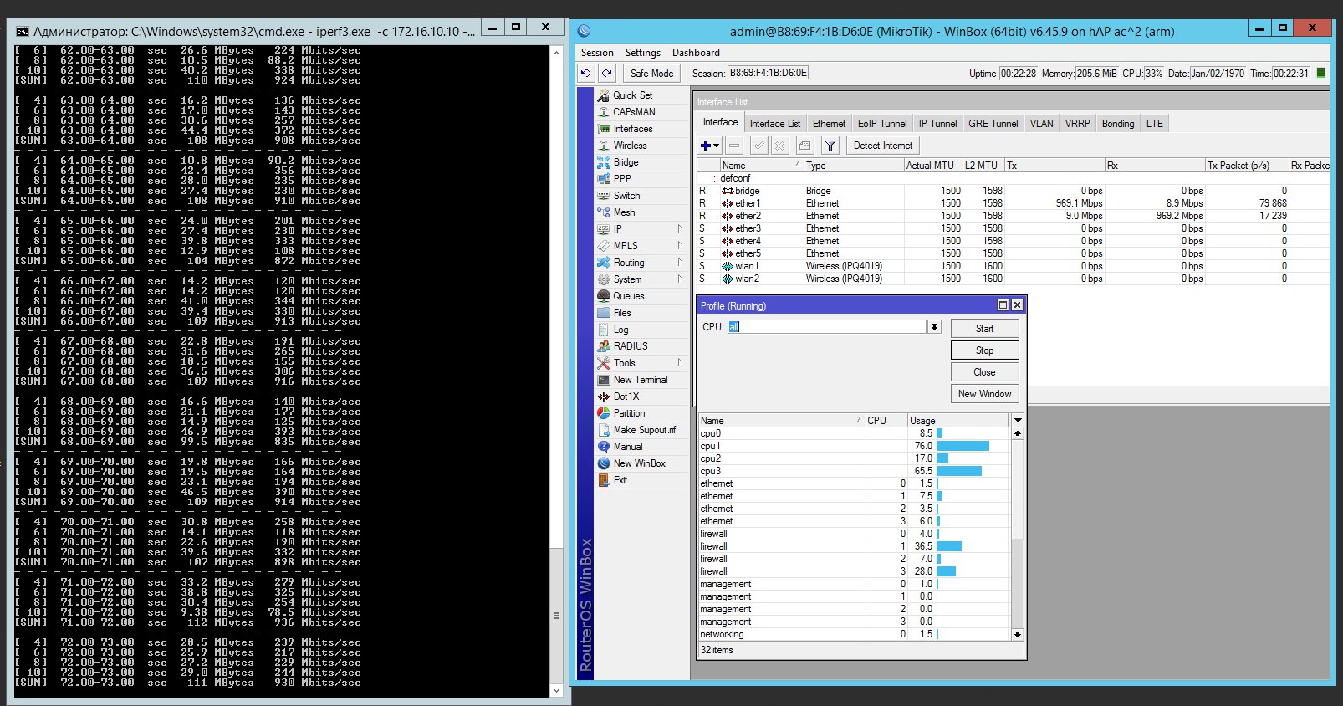
Task: Switch to the VRRP tab
Action: (x=1077, y=124)
